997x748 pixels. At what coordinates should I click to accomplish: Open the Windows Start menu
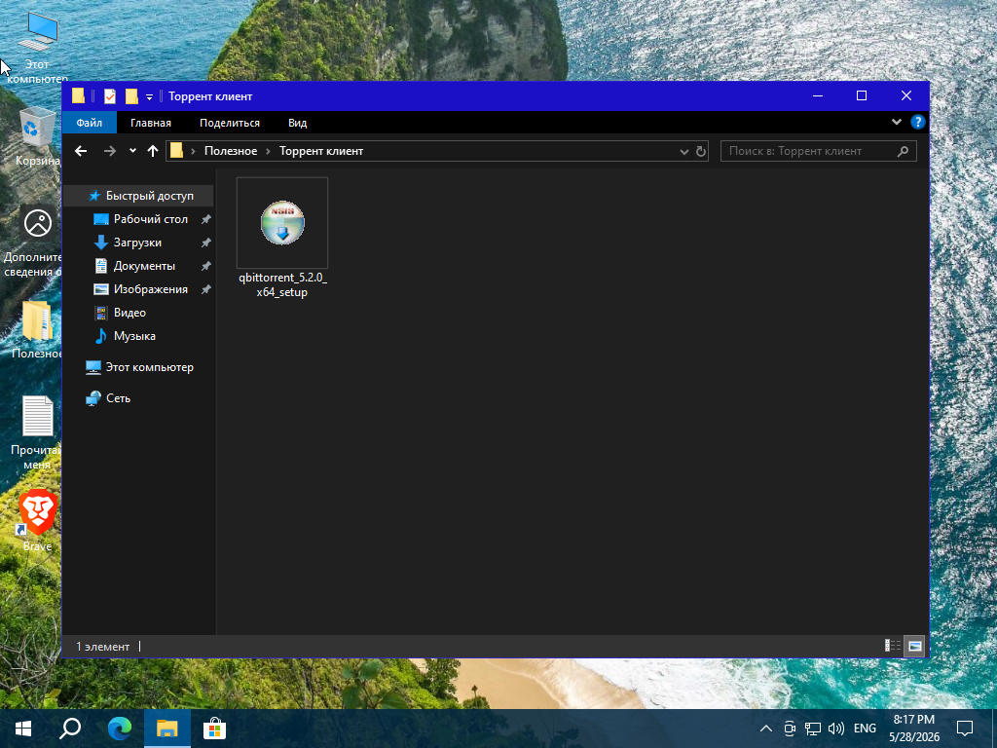tap(23, 729)
